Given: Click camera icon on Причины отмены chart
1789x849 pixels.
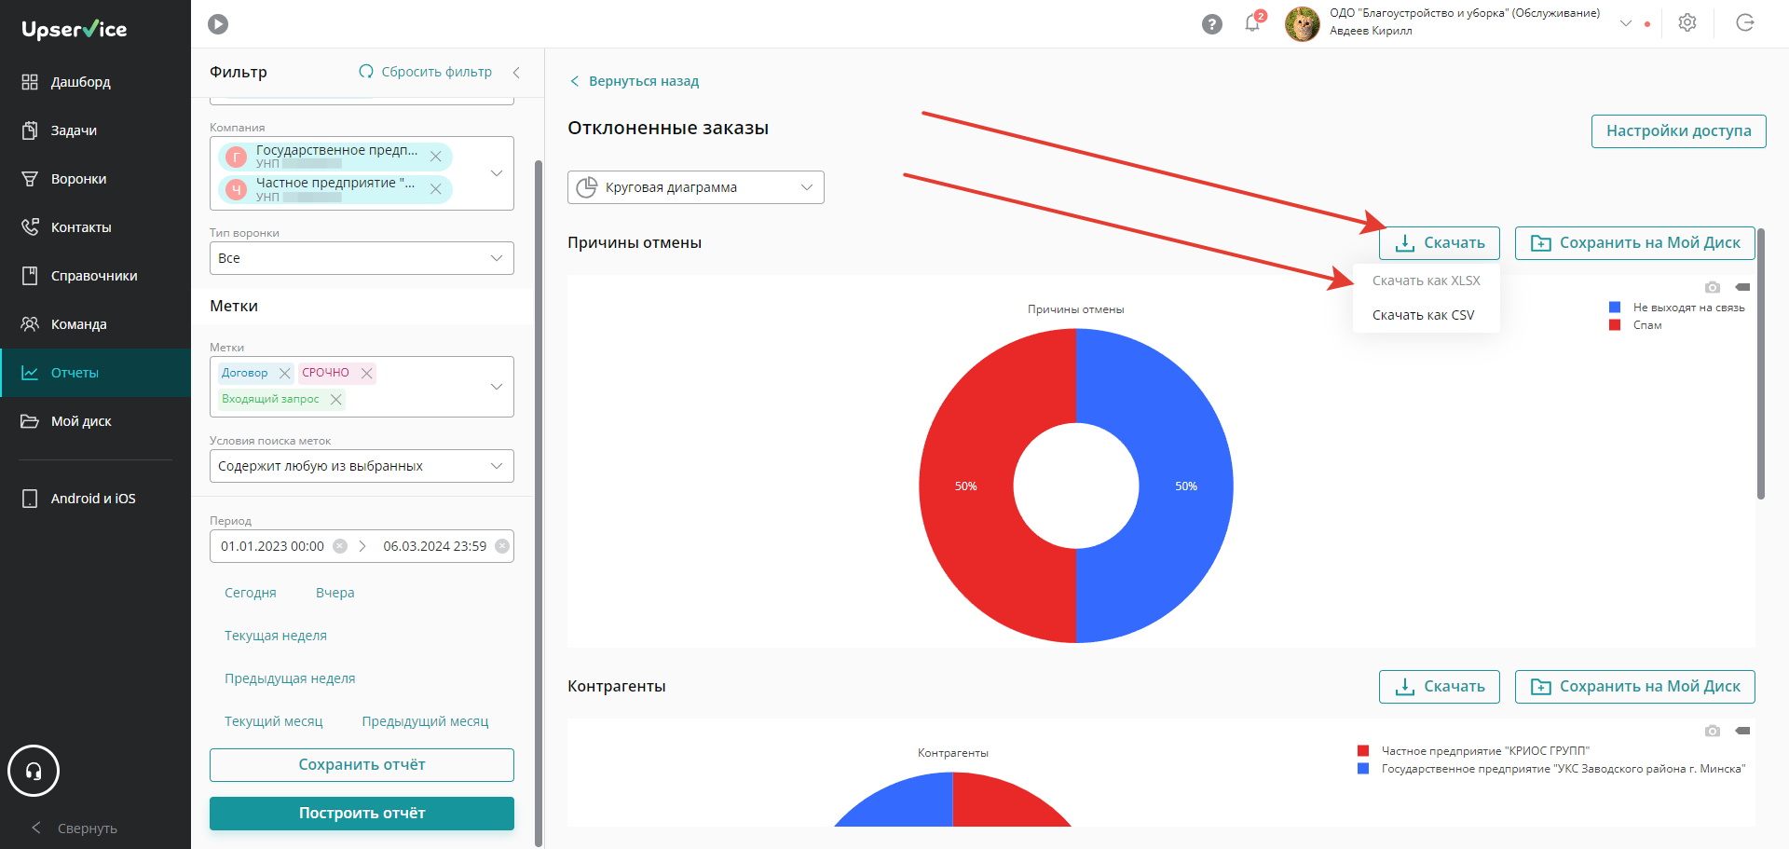Looking at the screenshot, I should [x=1713, y=287].
